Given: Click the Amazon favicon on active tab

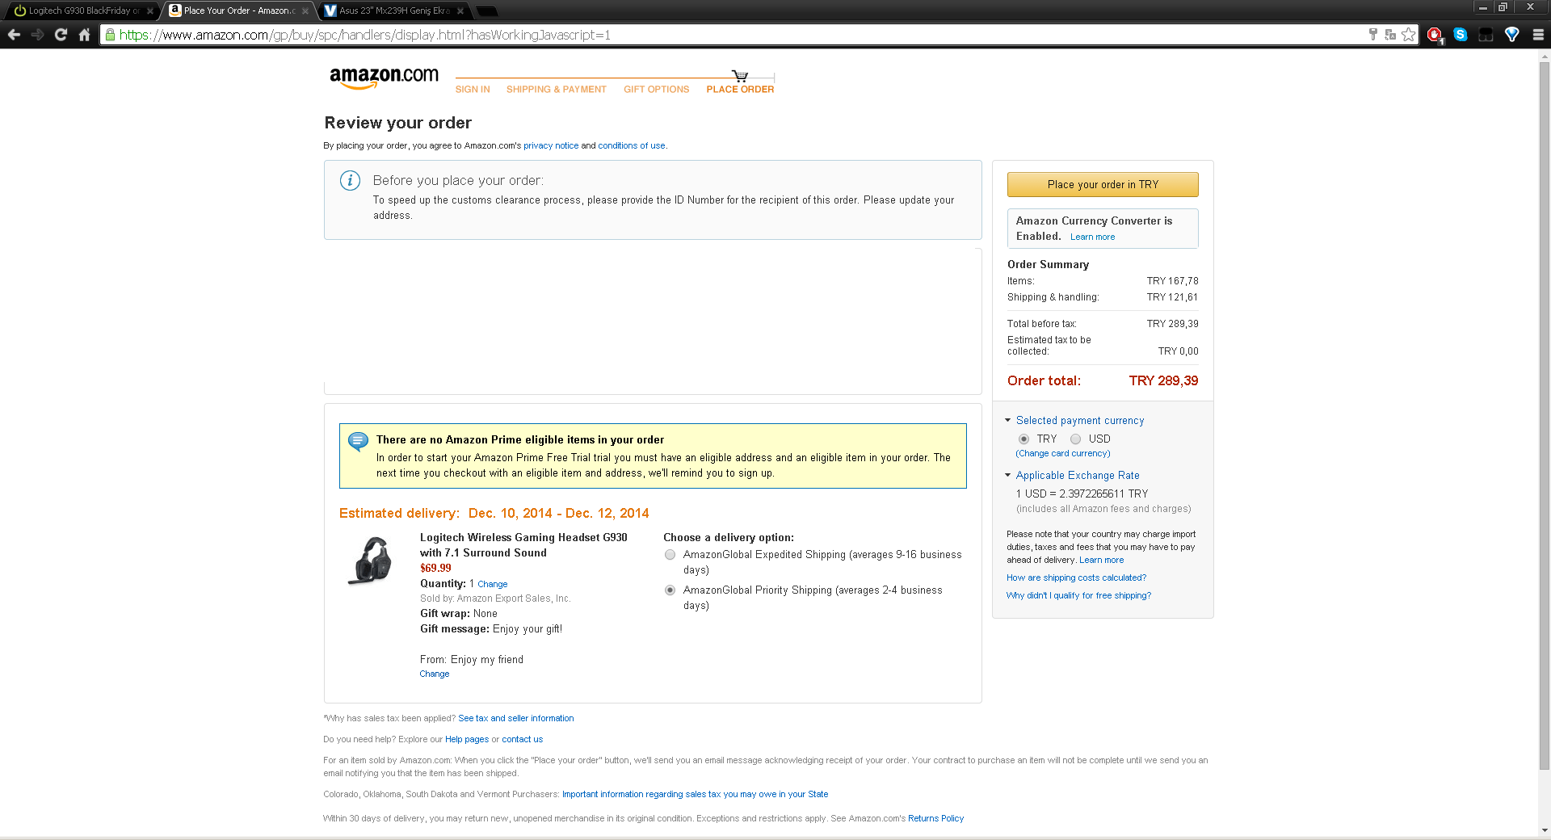Looking at the screenshot, I should point(174,10).
